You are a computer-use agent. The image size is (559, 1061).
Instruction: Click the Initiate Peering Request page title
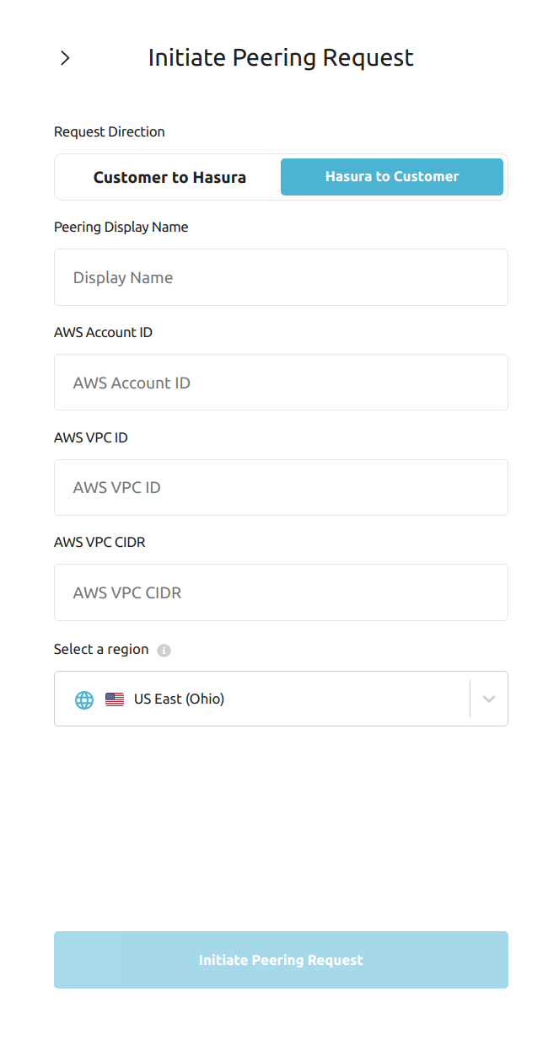point(281,58)
